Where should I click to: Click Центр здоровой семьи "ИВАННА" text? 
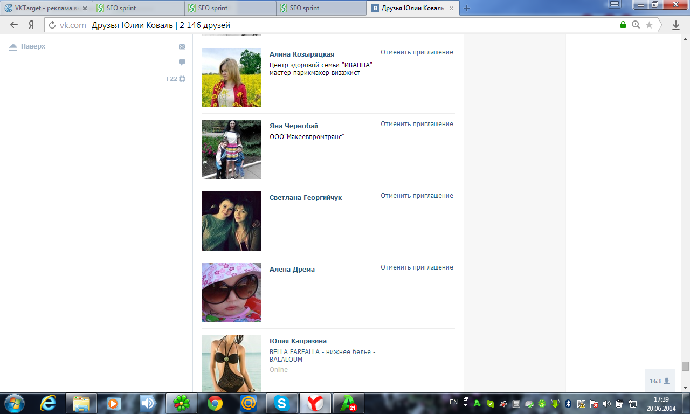[x=321, y=65]
